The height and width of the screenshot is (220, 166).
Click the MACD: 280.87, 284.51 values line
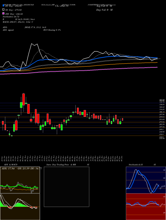pyautogui.click(x=18, y=22)
